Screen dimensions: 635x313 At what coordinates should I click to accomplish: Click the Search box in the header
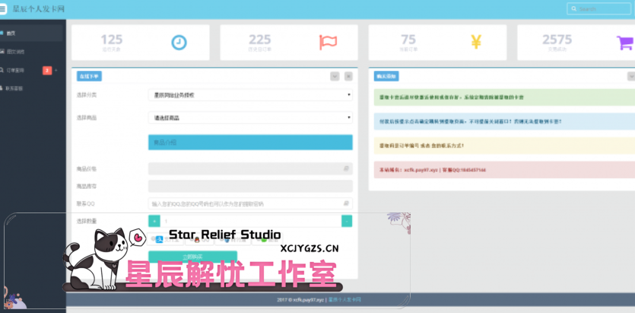tap(602, 9)
